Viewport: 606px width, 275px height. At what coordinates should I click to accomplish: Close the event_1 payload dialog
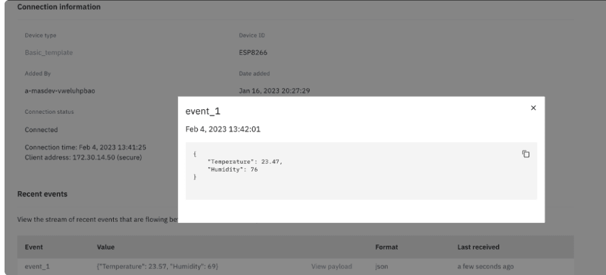point(533,108)
